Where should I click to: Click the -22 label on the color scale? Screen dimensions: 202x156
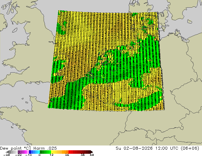point(18,155)
